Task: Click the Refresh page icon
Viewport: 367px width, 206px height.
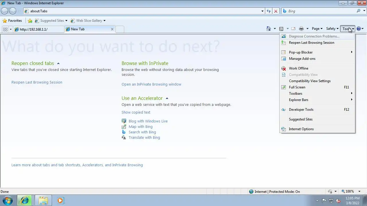Action: pos(268,11)
